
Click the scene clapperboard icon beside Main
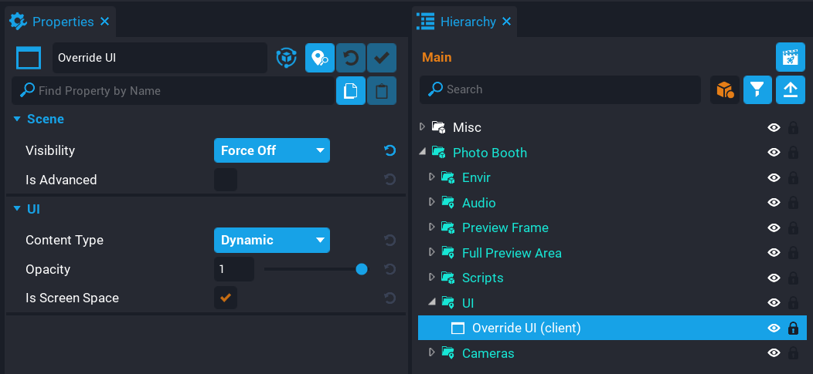tap(790, 57)
